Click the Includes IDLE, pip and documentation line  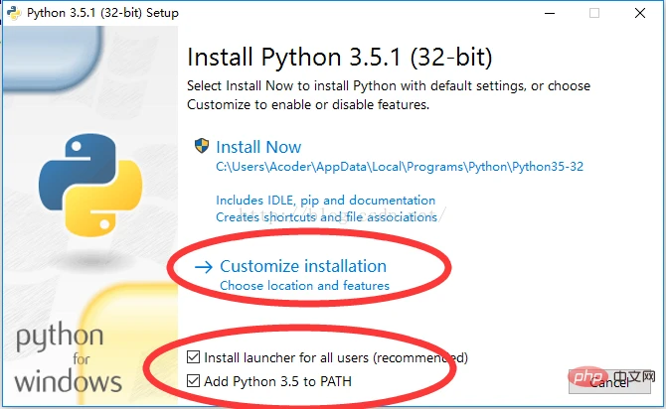325,201
